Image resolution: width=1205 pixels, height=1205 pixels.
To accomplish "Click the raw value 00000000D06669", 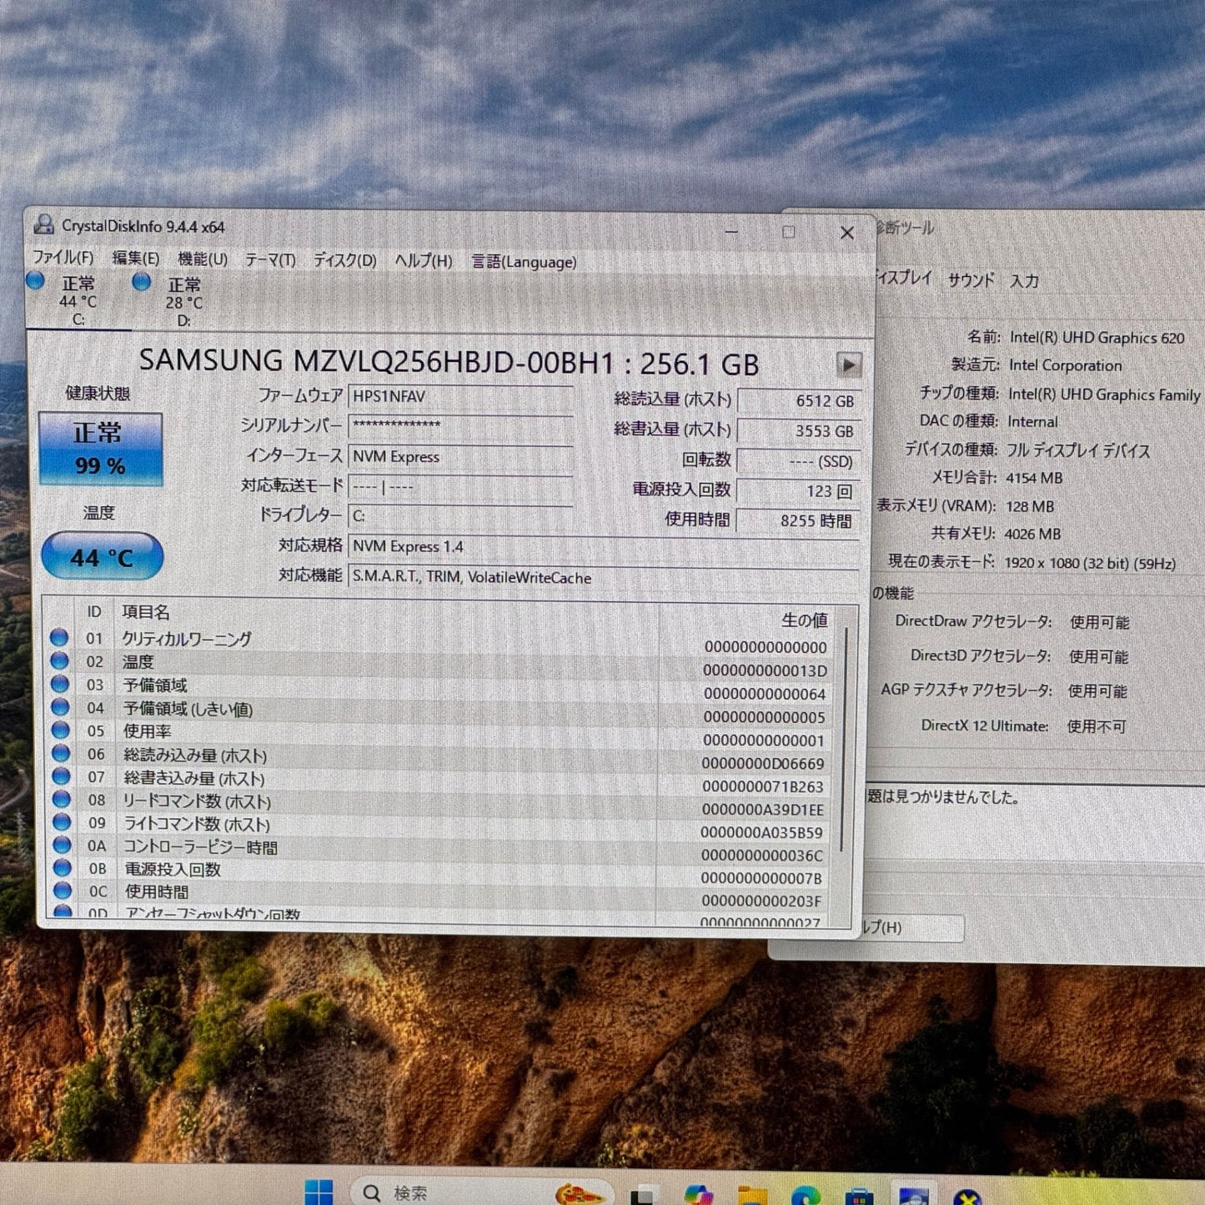I will (x=763, y=764).
